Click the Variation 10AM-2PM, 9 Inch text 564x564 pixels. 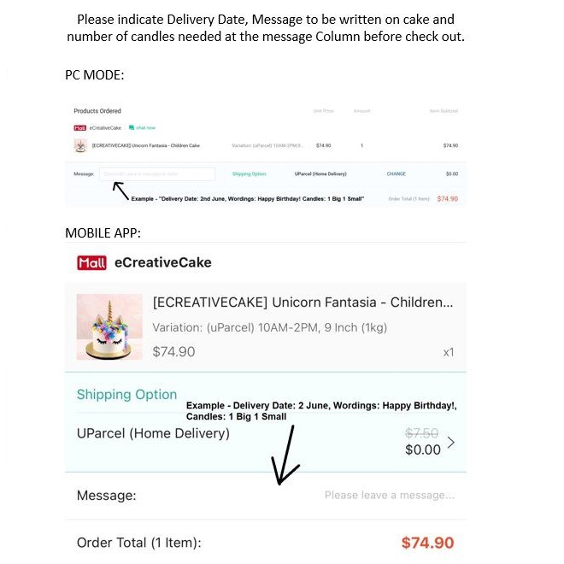point(270,327)
